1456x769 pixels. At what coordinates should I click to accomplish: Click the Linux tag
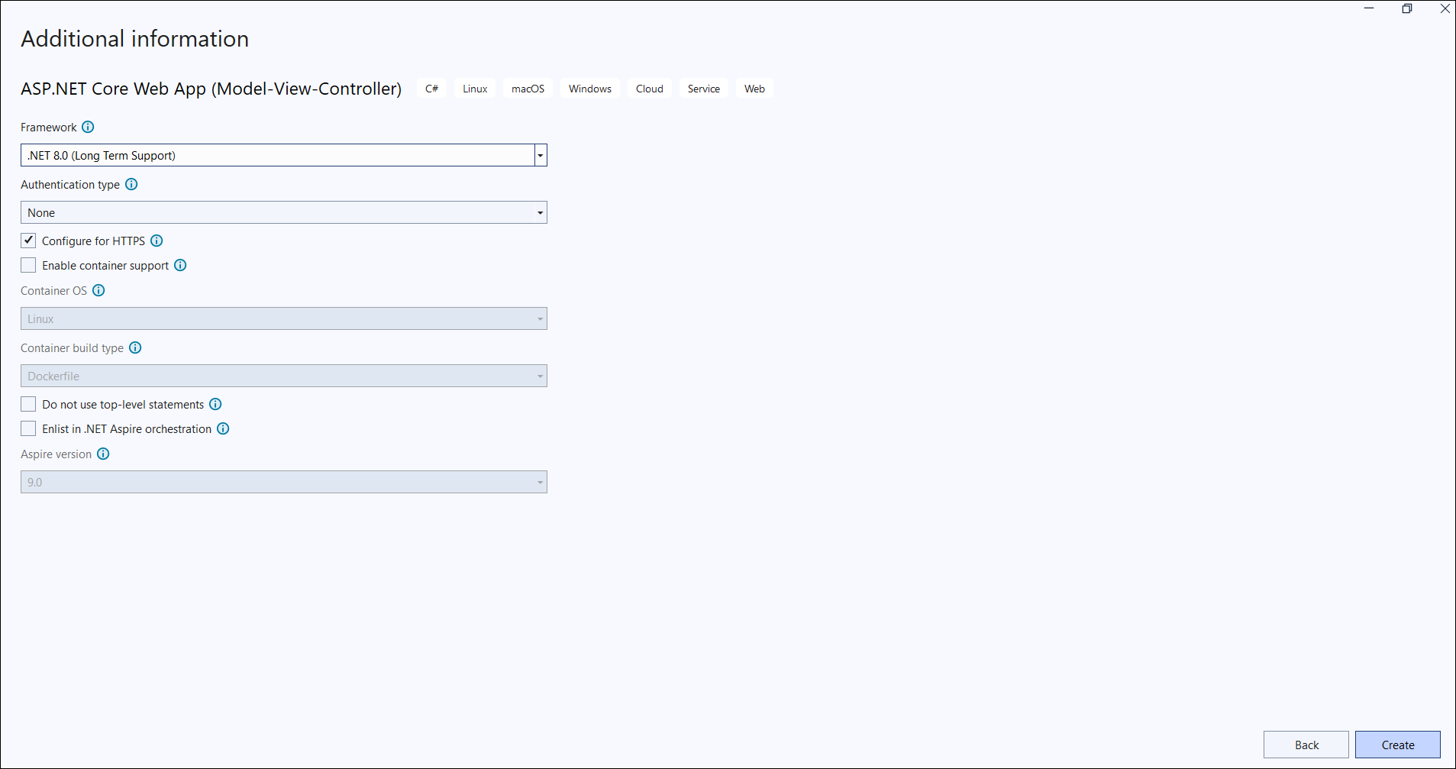click(475, 89)
